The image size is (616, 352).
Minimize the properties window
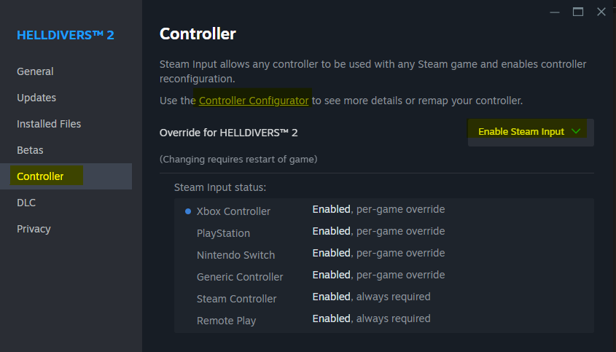pyautogui.click(x=555, y=12)
